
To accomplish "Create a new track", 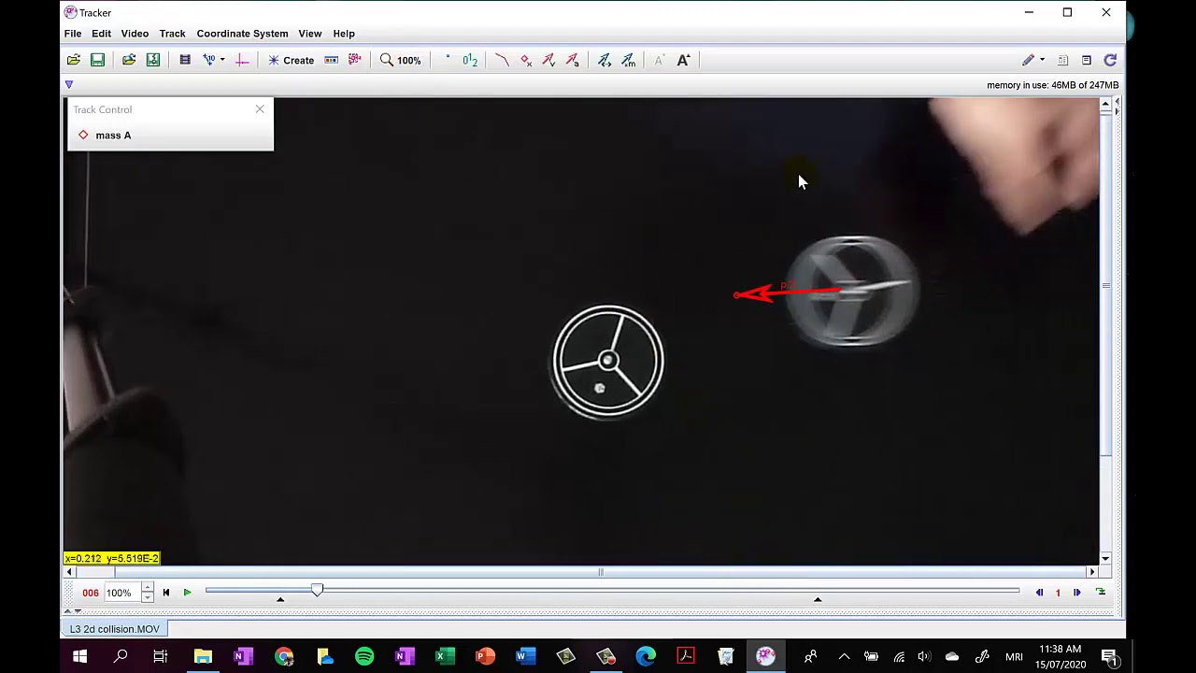I will (x=291, y=60).
